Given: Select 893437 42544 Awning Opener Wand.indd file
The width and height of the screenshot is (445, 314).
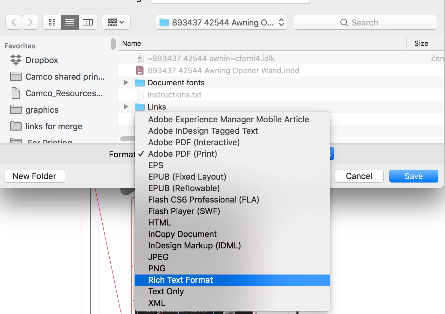Looking at the screenshot, I should tap(281, 70).
